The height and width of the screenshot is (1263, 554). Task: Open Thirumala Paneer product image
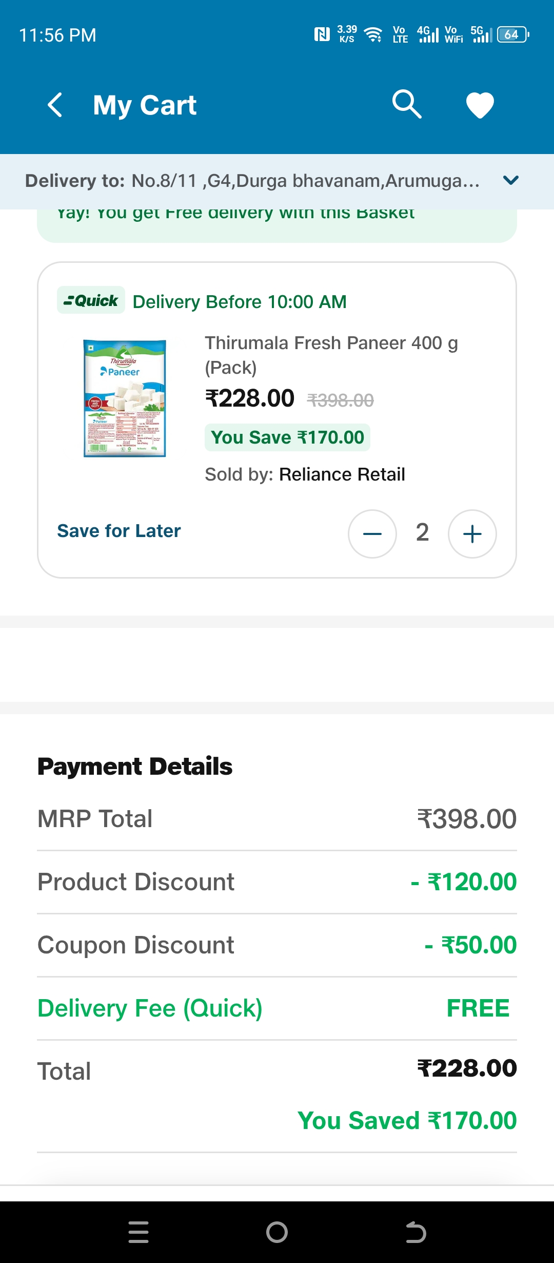(125, 398)
